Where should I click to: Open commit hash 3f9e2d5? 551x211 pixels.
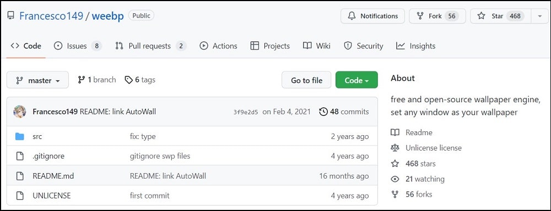[246, 112]
